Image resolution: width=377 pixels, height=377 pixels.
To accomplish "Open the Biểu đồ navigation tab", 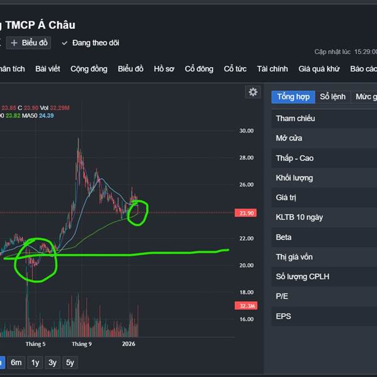I will [x=131, y=69].
